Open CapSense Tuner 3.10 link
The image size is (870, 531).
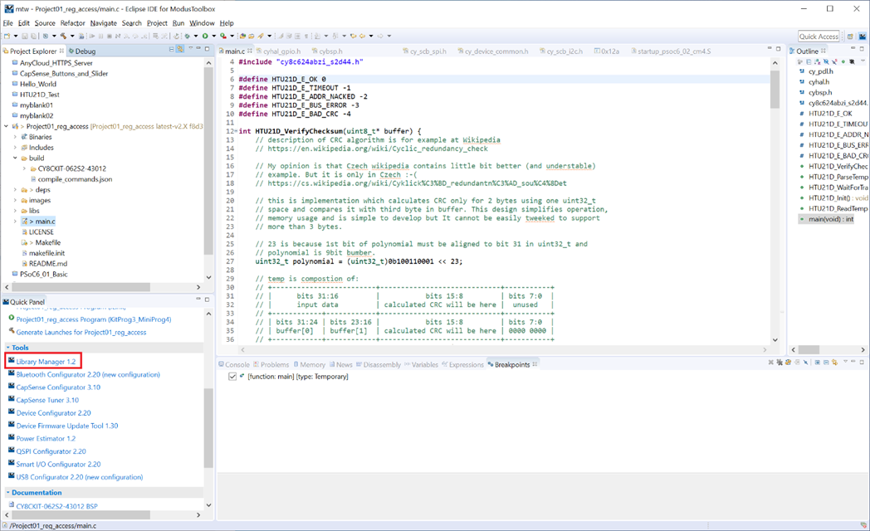(x=47, y=400)
